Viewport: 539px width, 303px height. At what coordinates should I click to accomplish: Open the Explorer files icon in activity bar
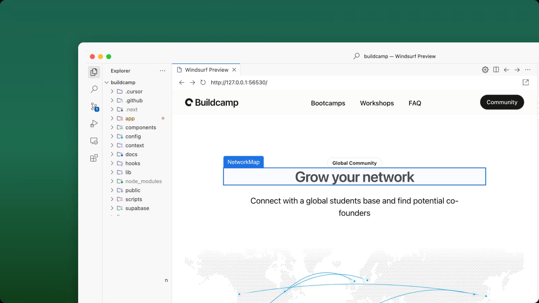(94, 72)
